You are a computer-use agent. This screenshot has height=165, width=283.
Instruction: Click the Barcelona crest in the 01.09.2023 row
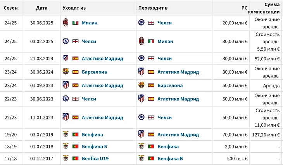[141, 85]
